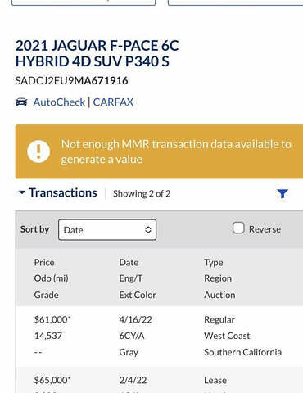303x393 pixels.
Task: Click the warning exclamation icon
Action: [38, 151]
